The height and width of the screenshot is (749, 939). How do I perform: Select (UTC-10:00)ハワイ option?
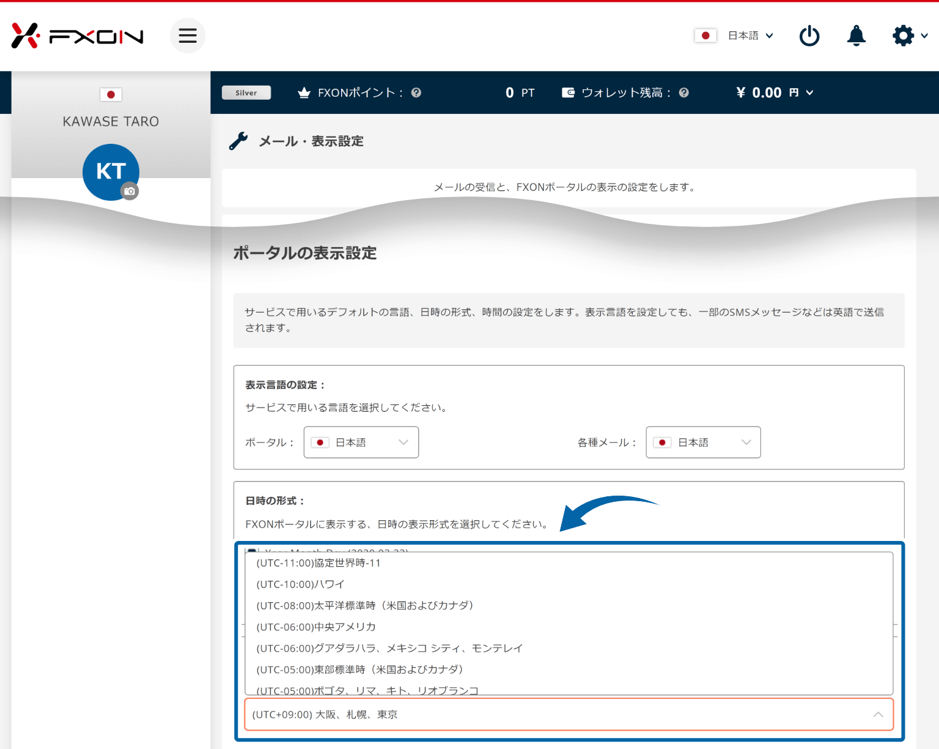point(569,584)
